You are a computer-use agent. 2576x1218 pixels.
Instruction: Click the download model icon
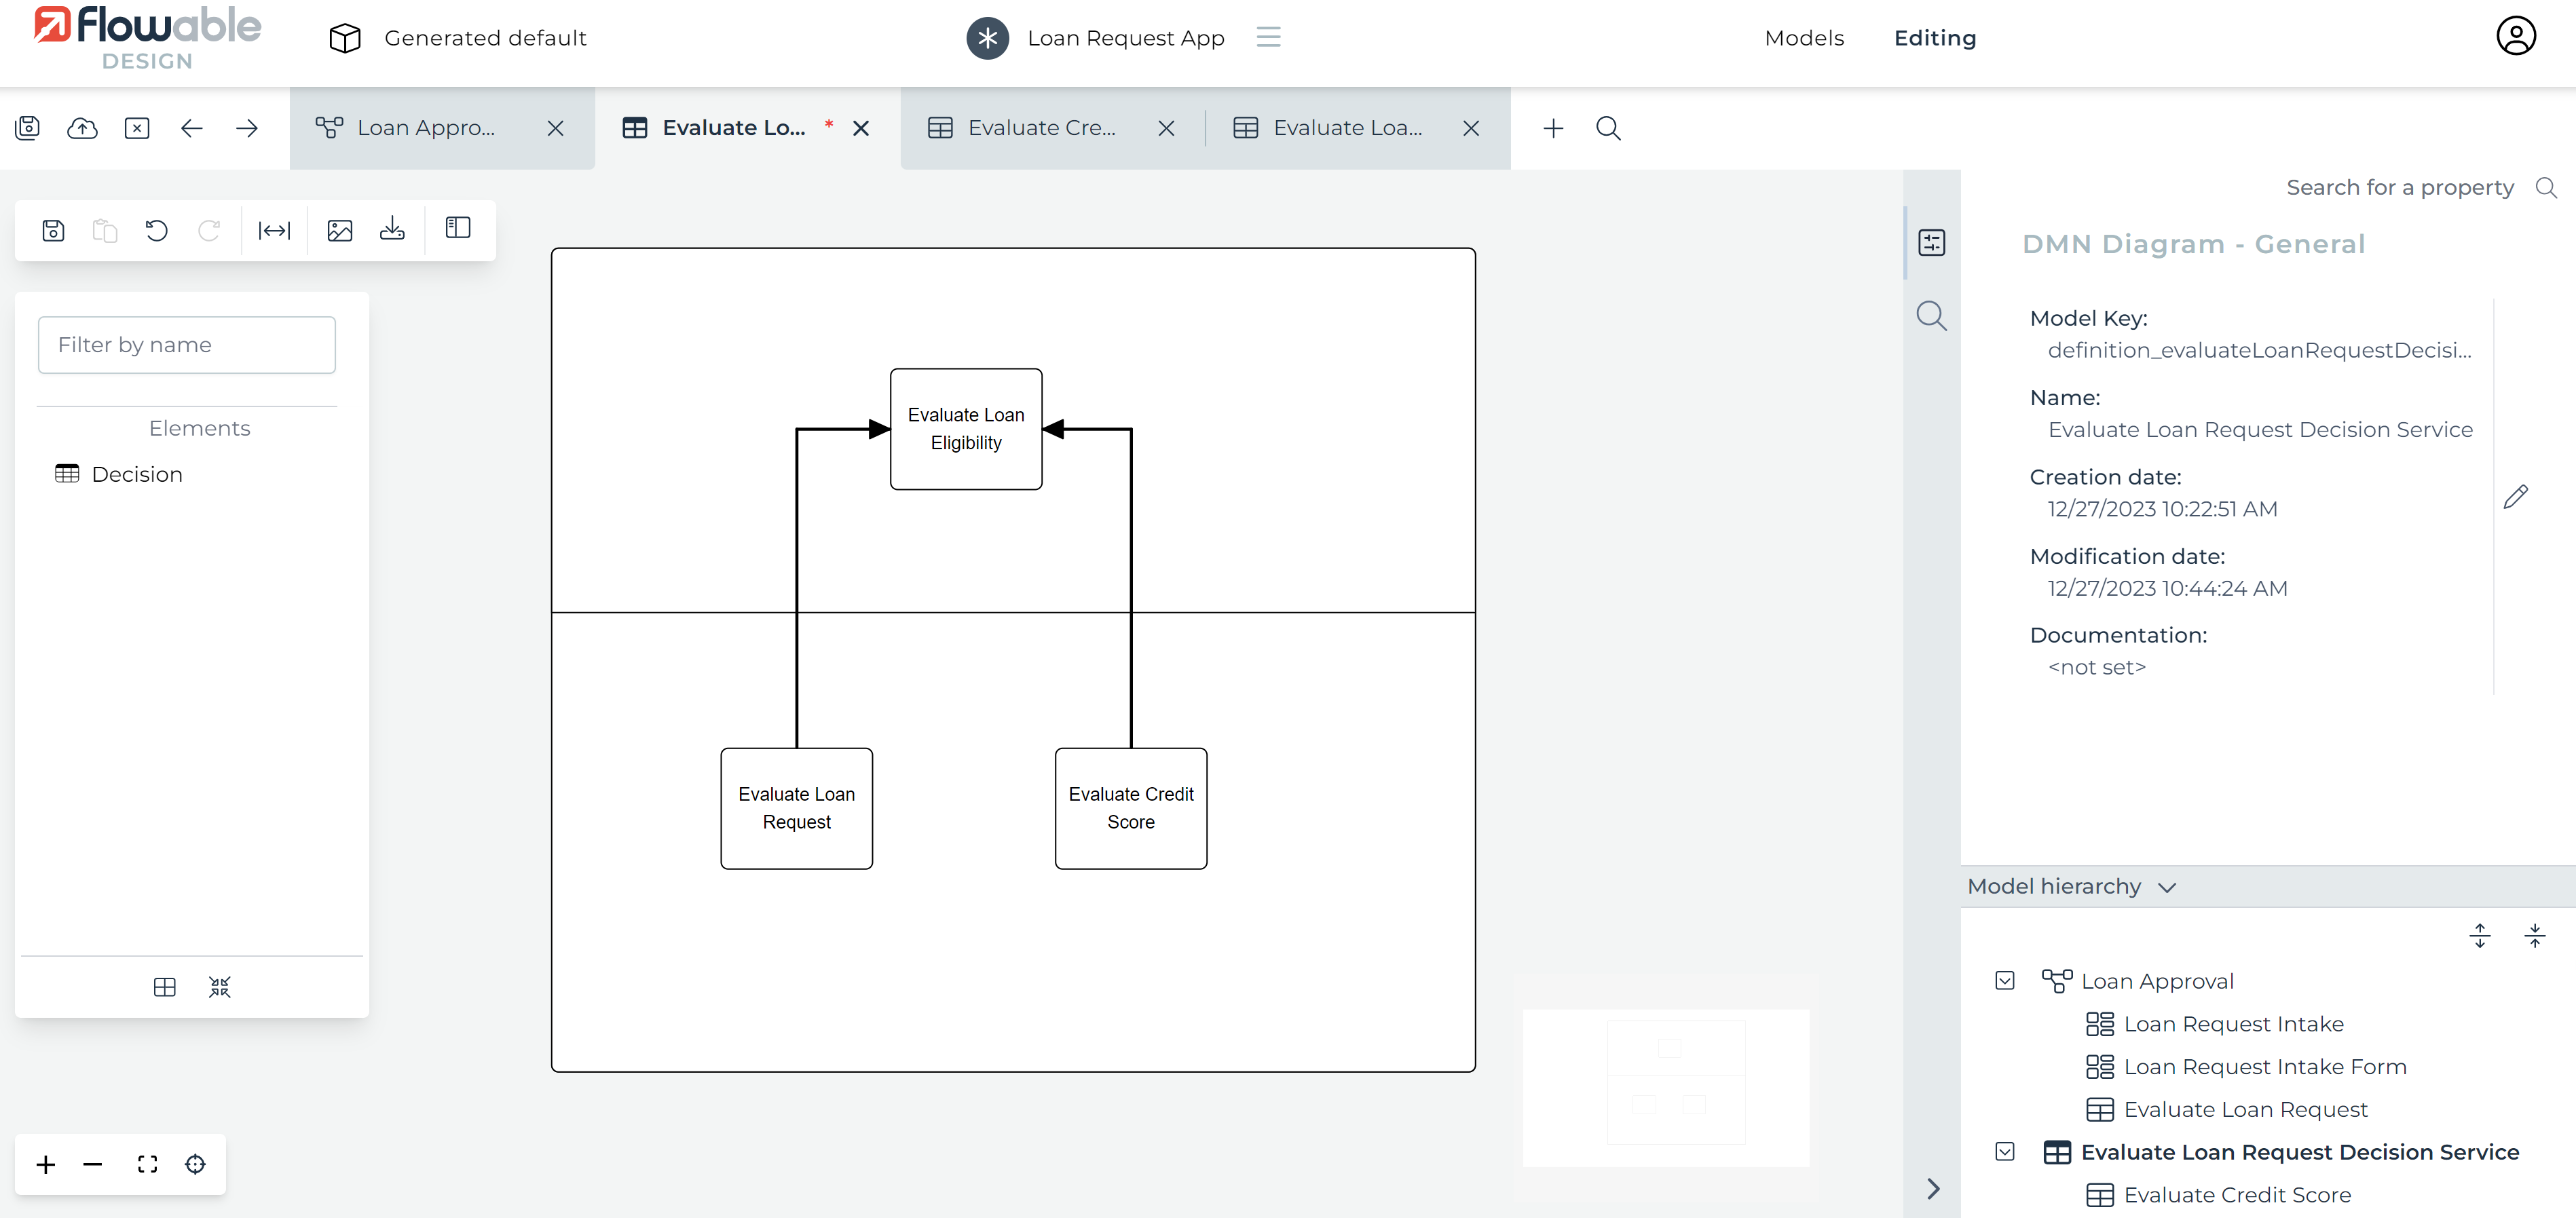click(x=392, y=231)
